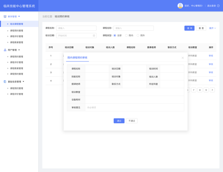Click the 所在科室 label in dialog
The width and height of the screenshot is (223, 172).
click(x=153, y=84)
